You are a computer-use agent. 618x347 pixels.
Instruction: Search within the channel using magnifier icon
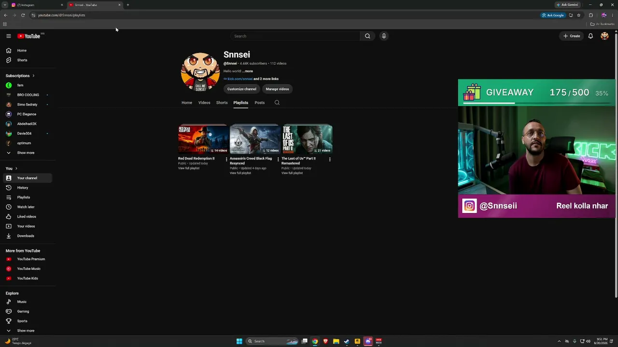(277, 103)
